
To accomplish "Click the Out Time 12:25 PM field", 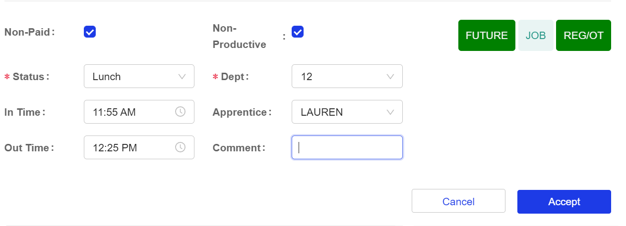I will [129, 147].
